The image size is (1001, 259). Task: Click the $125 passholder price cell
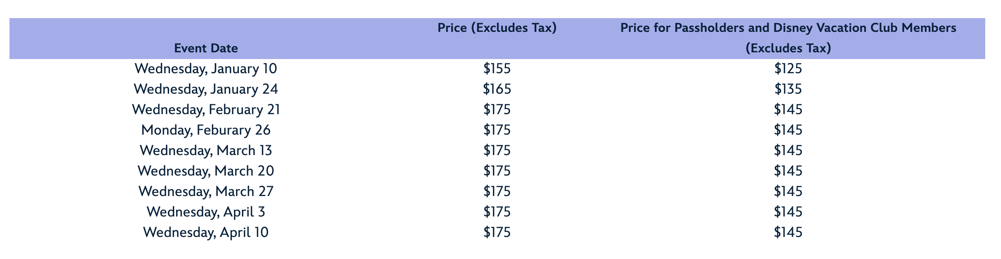click(788, 69)
